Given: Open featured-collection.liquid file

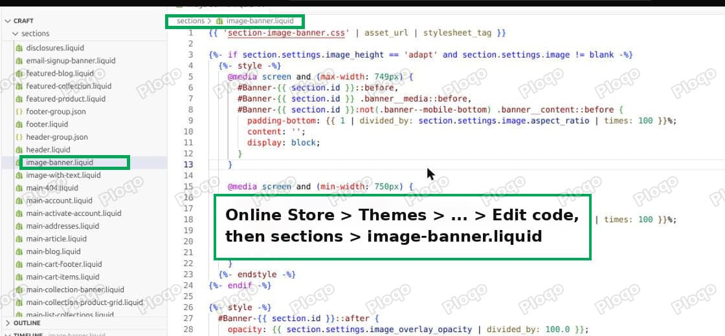Looking at the screenshot, I should [69, 86].
